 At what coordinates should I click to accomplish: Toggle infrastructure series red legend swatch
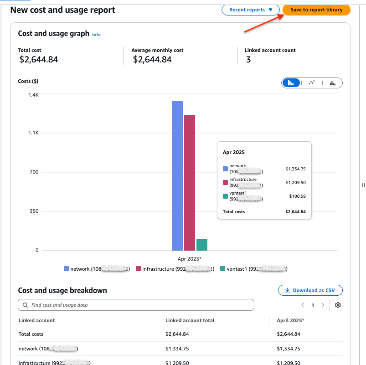point(138,268)
